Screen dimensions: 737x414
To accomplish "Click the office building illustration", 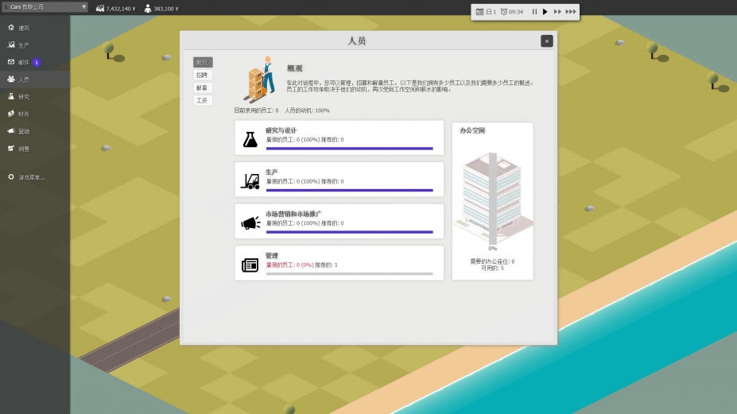I will [493, 197].
